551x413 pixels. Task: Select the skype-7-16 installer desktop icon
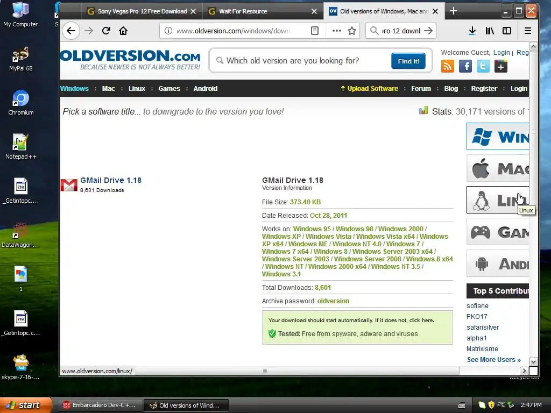20,367
